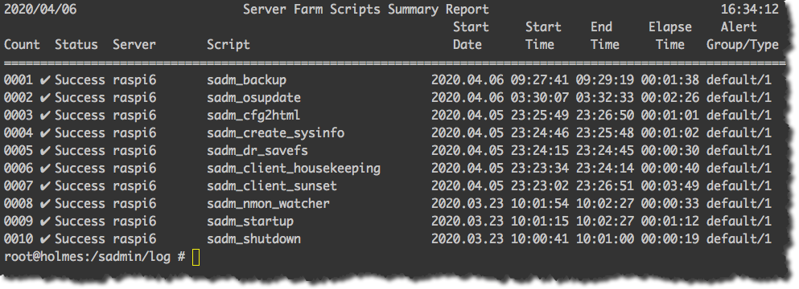The height and width of the screenshot is (289, 799).
Task: Select the sadm_shutdown script text
Action: point(253,238)
